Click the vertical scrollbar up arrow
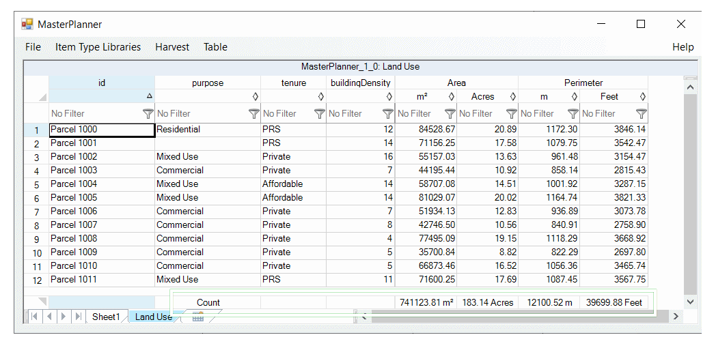The image size is (716, 348). [690, 87]
